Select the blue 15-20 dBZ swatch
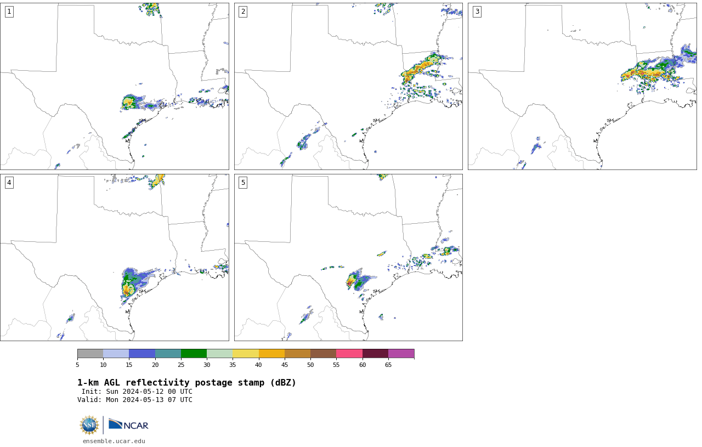 pyautogui.click(x=142, y=354)
